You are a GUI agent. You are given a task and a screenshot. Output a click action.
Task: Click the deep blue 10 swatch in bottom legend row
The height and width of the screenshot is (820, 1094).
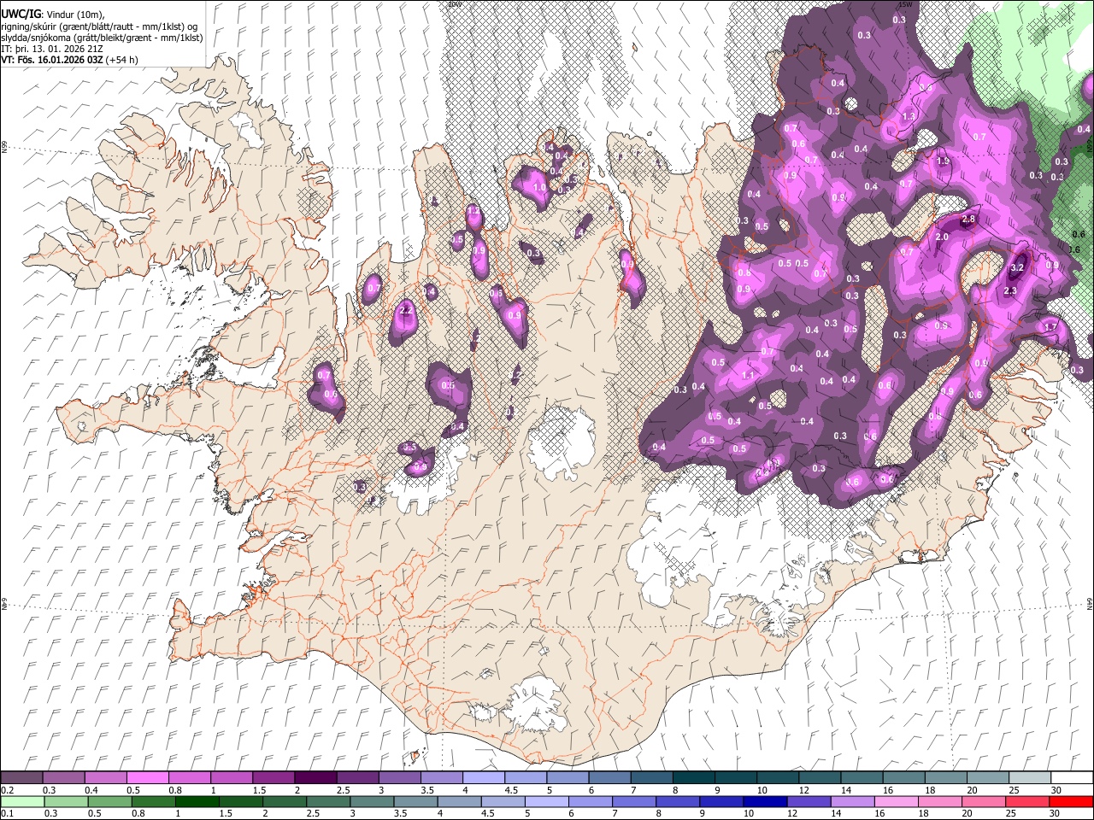(765, 802)
